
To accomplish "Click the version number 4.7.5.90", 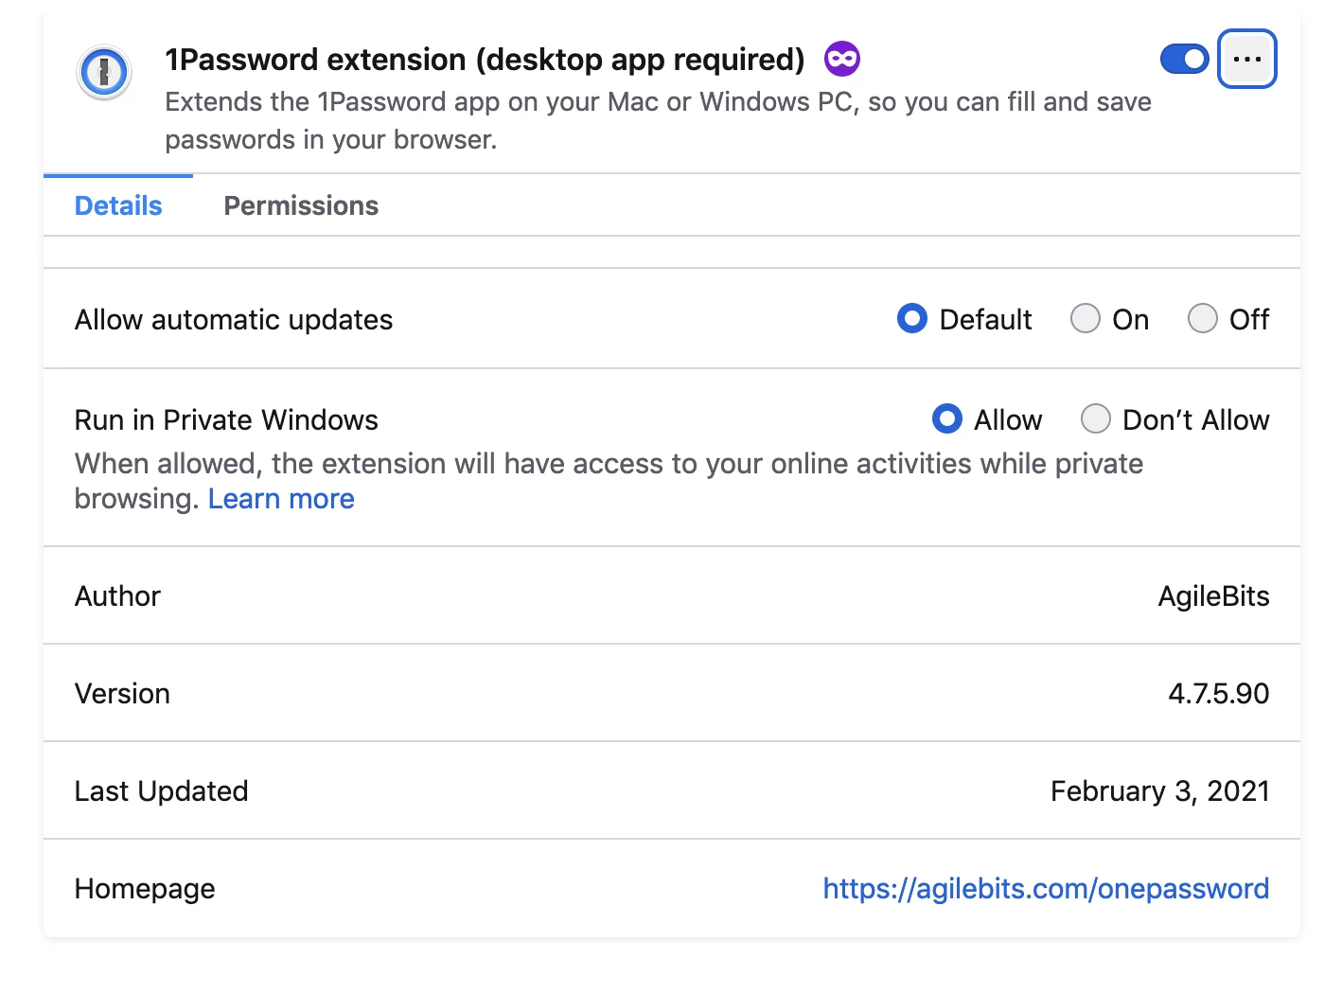I will 1219,694.
